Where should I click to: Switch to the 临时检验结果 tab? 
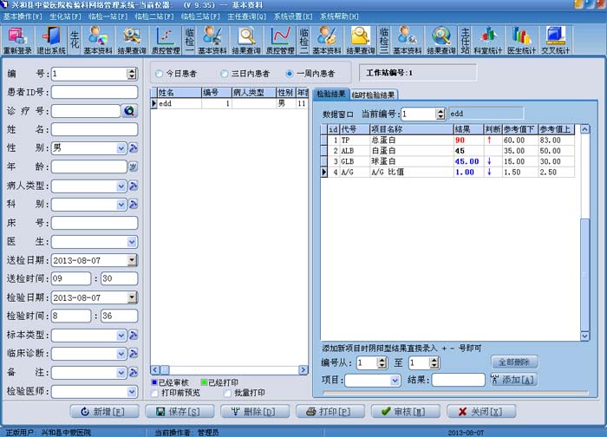[x=373, y=95]
